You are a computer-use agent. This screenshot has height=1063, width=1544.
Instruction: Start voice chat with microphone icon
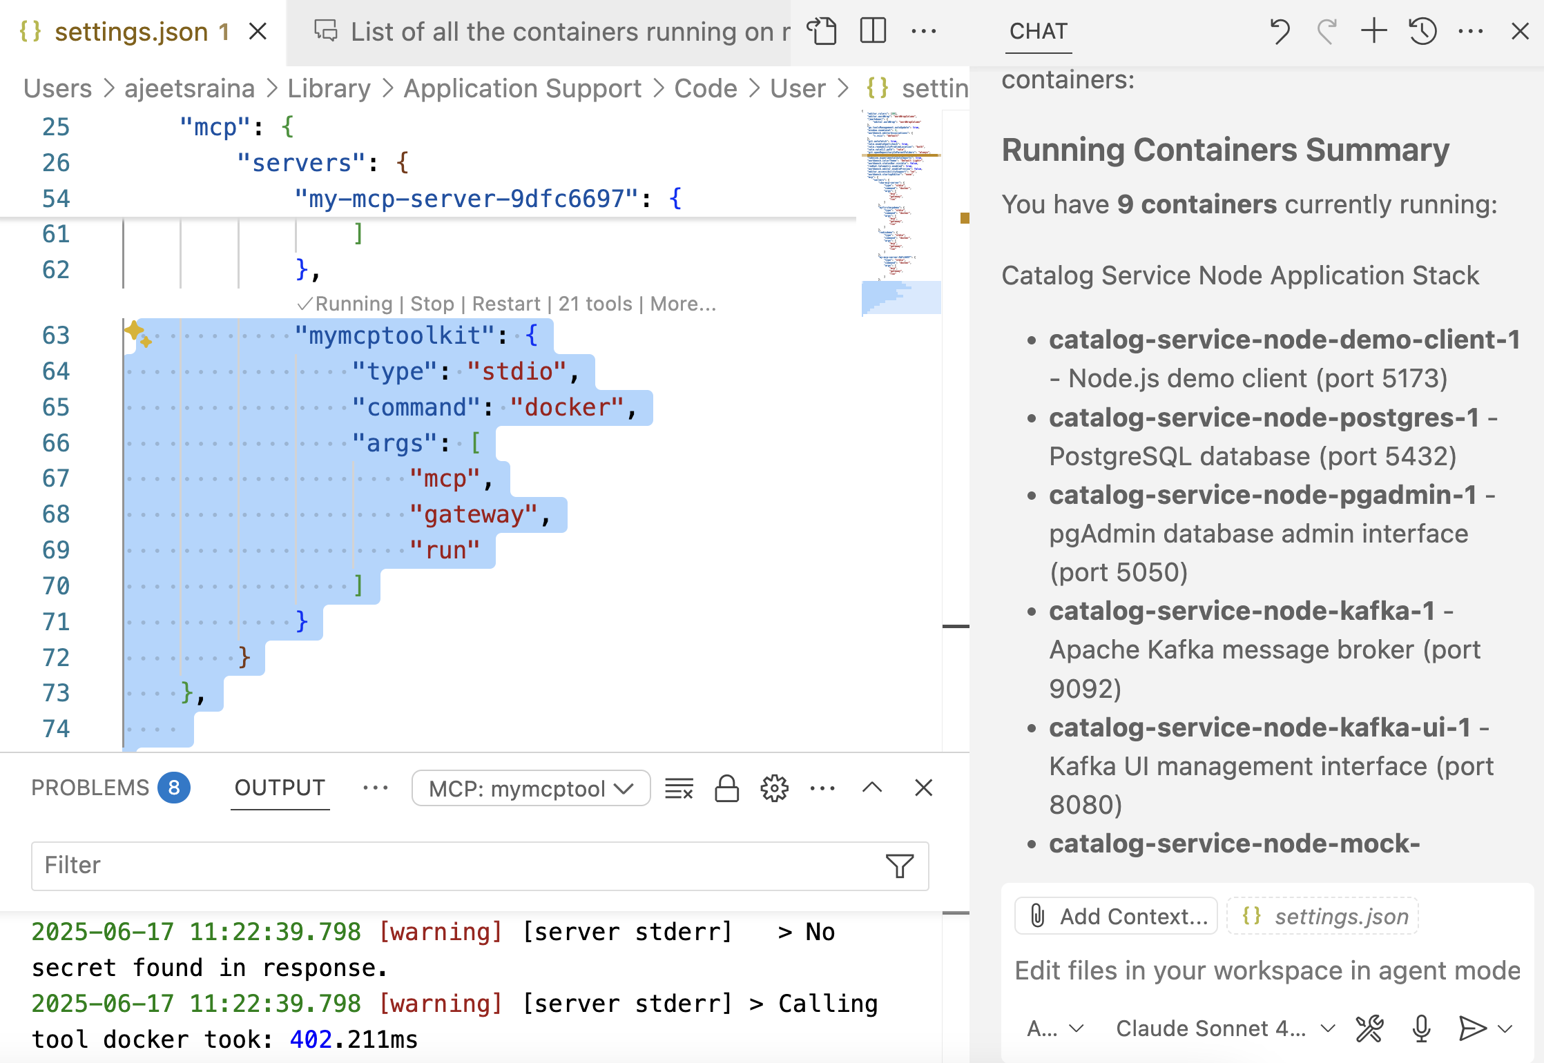coord(1421,1028)
